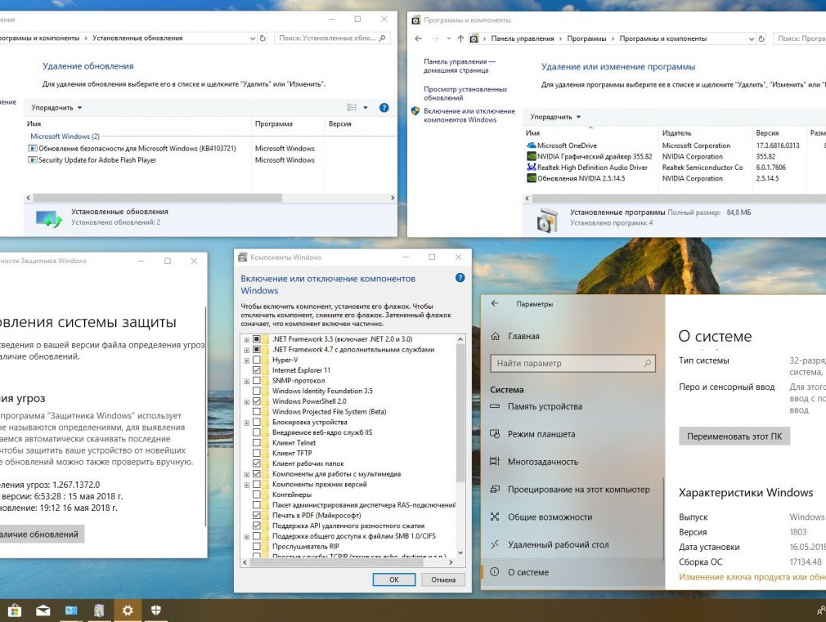Click refresh icon in Installed Updates address bar
This screenshot has width=826, height=622.
(263, 38)
